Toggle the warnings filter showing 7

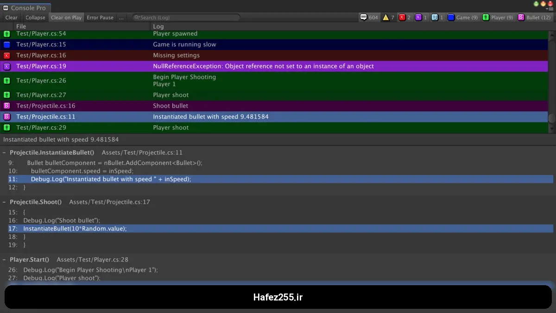(388, 18)
